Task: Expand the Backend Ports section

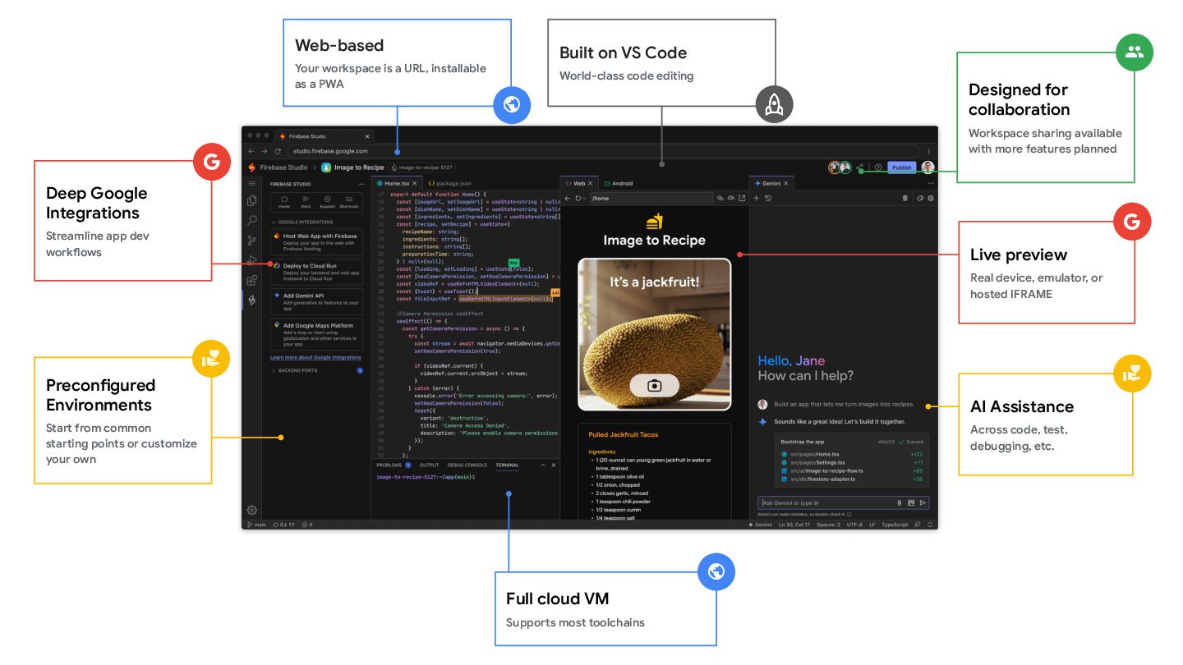Action: click(297, 371)
